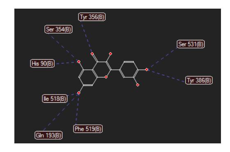Viewport: 230px width, 152px height.
Task: Pick the carbonyl oxygen linked to Tyr 356
Action: pos(92,54)
